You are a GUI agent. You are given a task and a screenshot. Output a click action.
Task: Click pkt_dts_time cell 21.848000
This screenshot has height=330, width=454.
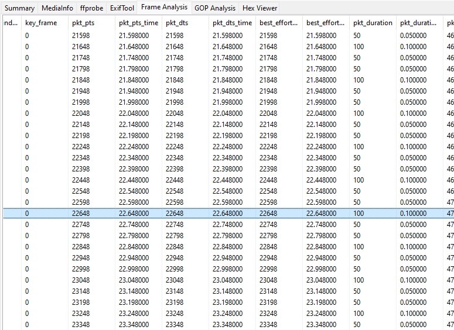[x=227, y=80]
